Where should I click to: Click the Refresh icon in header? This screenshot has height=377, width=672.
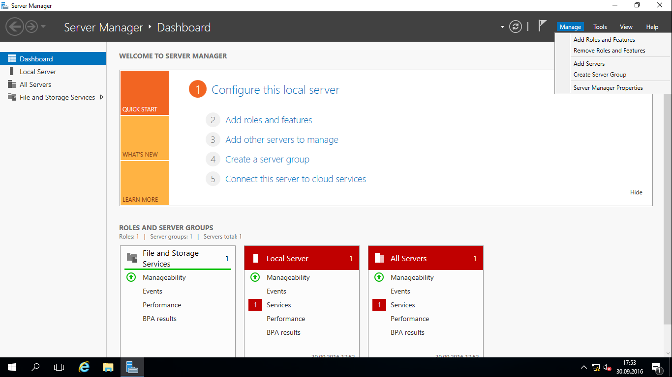click(x=515, y=27)
